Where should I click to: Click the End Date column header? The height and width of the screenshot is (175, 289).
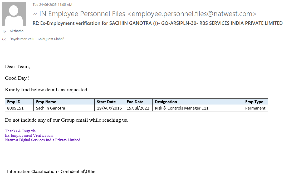(x=135, y=102)
